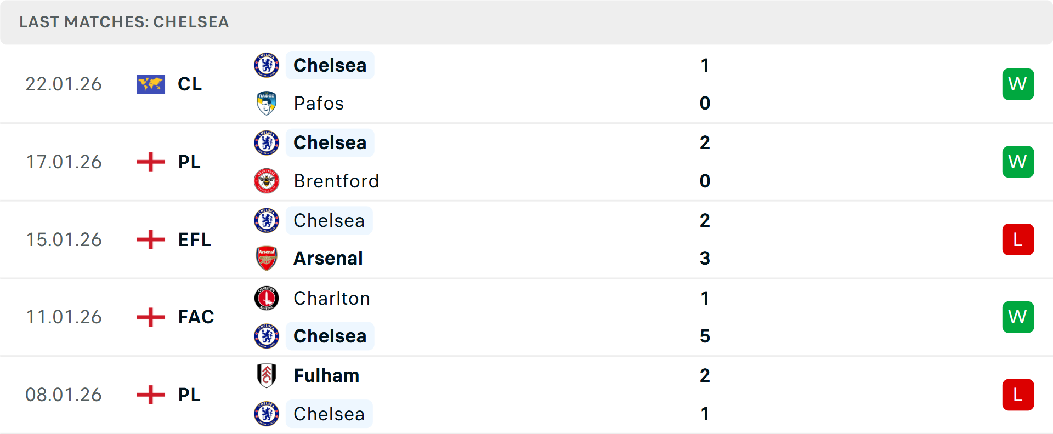
Task: Click the England flag beside EFL
Action: tap(150, 239)
